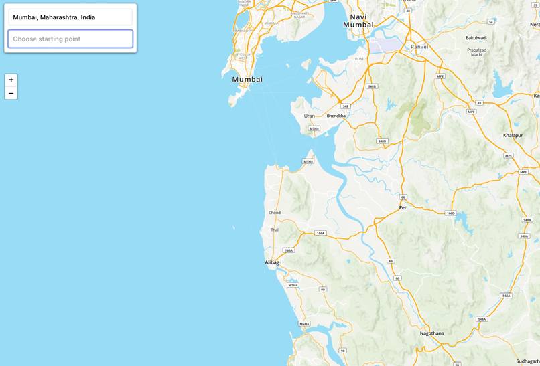Viewport: 540px width, 366px height.
Task: Select the Chondi village label
Action: coord(275,213)
